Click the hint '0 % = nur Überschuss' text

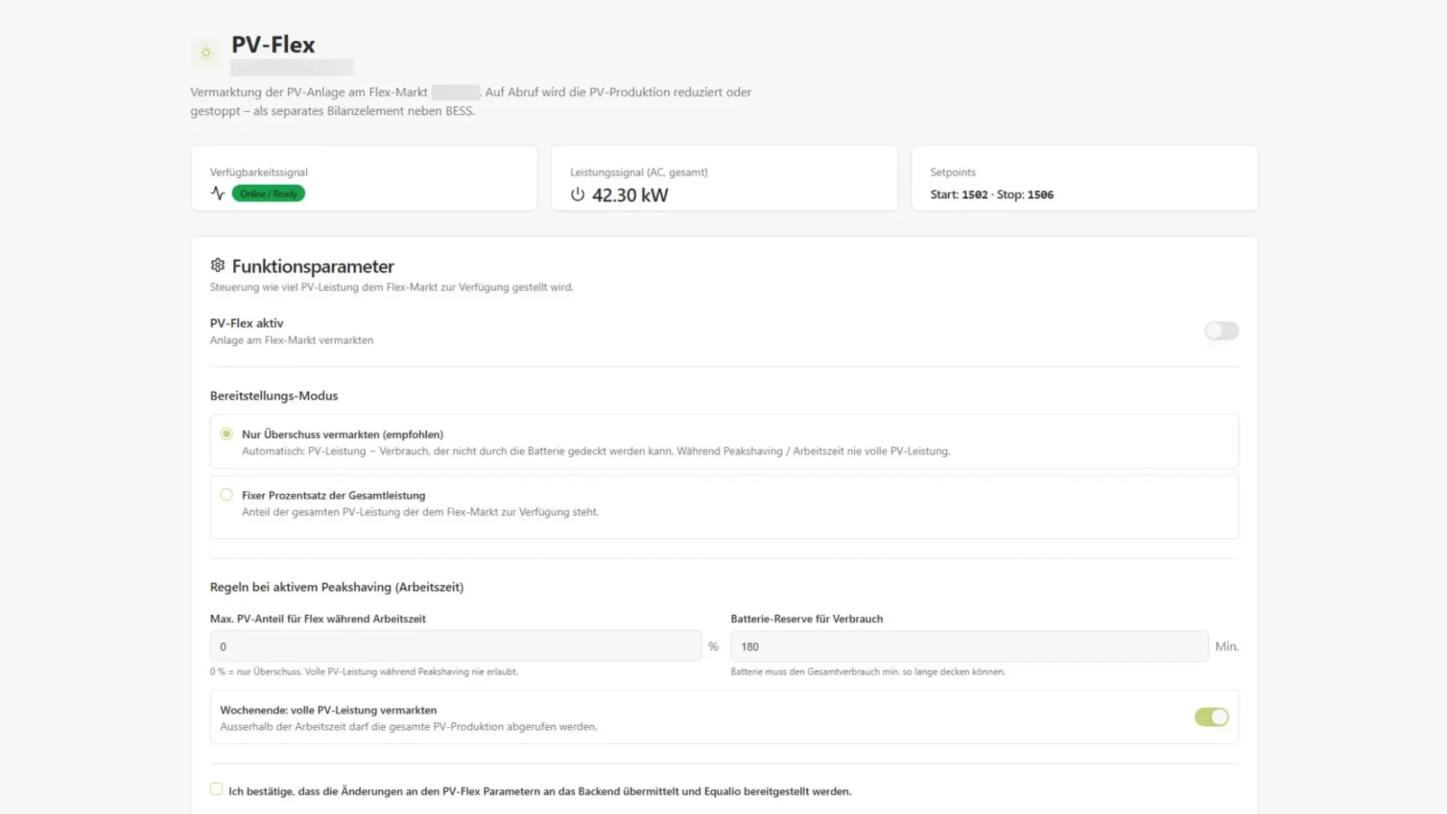coord(364,671)
